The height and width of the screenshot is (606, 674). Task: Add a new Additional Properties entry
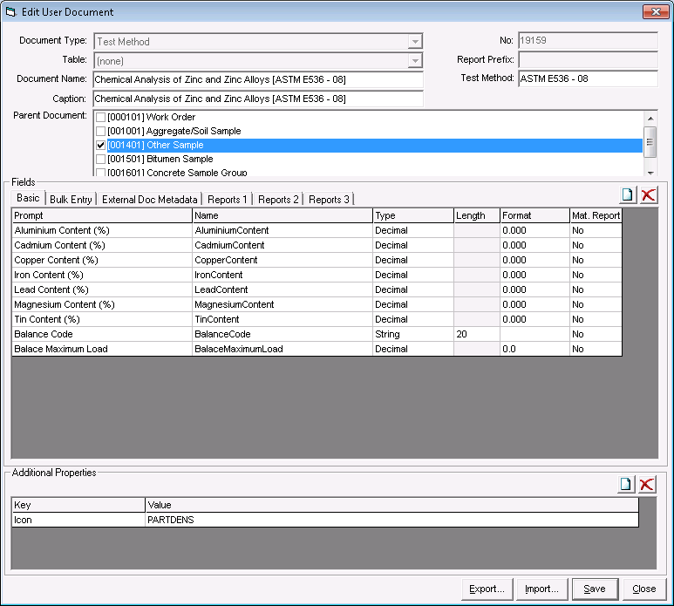(x=626, y=485)
